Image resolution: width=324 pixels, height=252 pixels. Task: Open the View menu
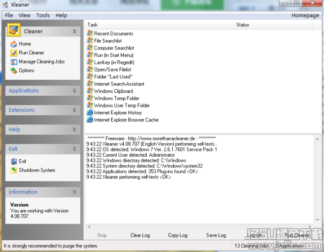tap(24, 15)
